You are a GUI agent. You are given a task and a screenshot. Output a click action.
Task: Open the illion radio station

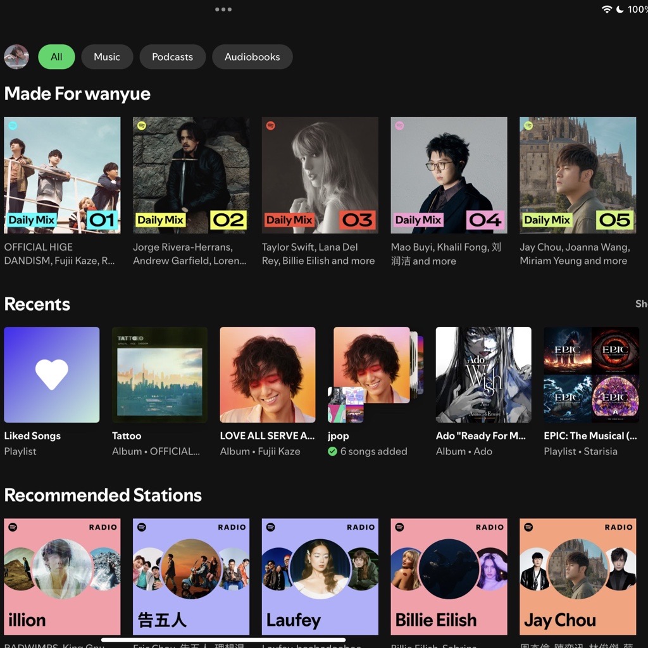(62, 576)
